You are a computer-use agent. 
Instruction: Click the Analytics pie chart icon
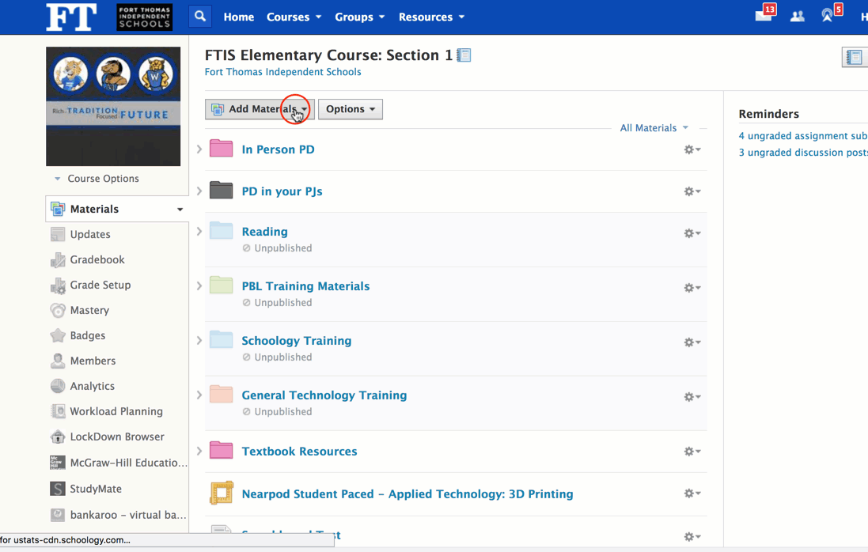click(58, 385)
